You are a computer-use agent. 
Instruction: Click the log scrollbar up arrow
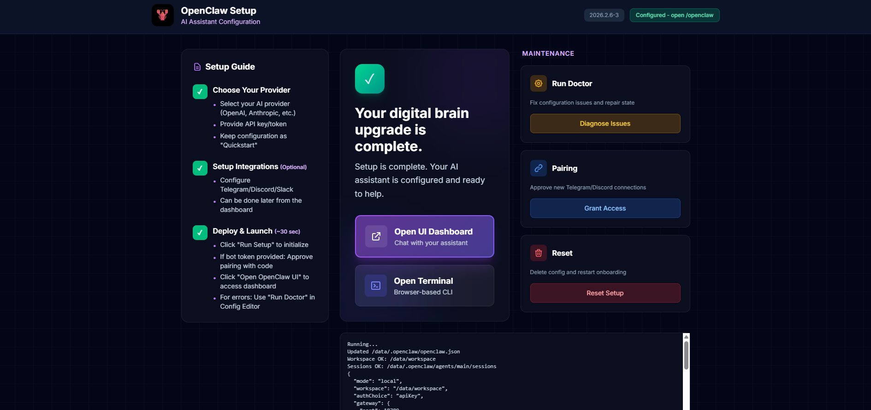tap(686, 337)
